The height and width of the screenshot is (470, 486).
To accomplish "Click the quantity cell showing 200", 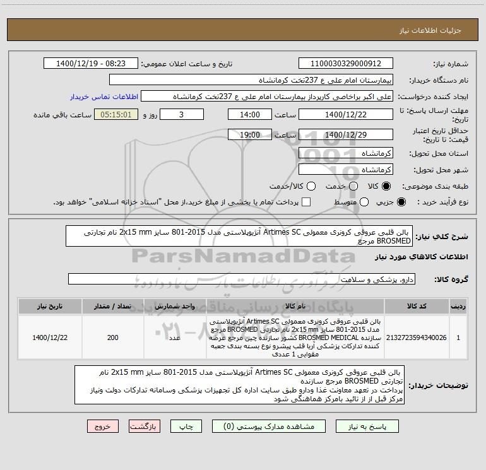I will click(112, 338).
